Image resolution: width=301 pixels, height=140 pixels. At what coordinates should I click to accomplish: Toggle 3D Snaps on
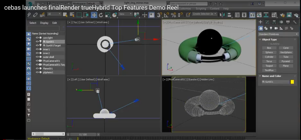pos(159,15)
